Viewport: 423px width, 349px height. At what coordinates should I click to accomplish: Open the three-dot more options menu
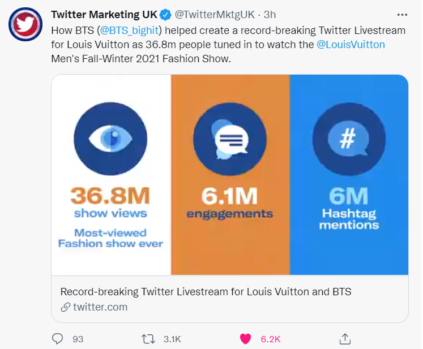[402, 15]
